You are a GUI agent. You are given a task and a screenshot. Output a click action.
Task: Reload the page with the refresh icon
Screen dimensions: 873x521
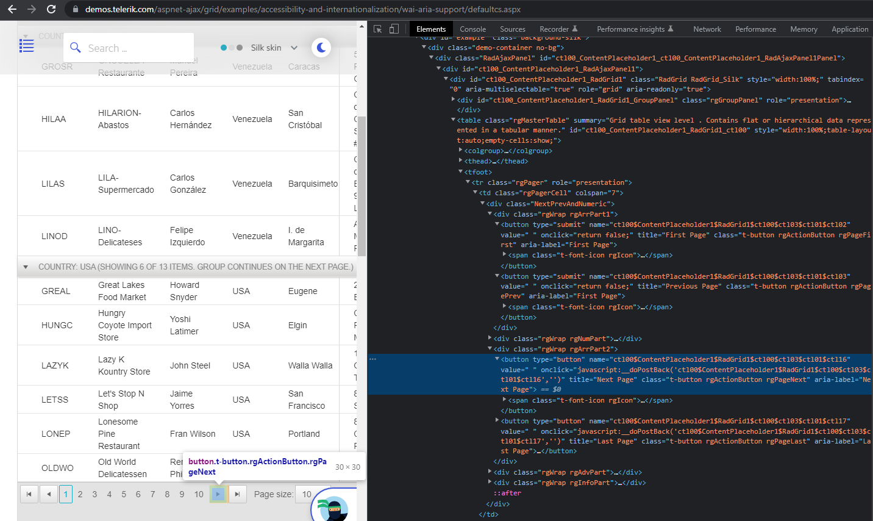(51, 9)
